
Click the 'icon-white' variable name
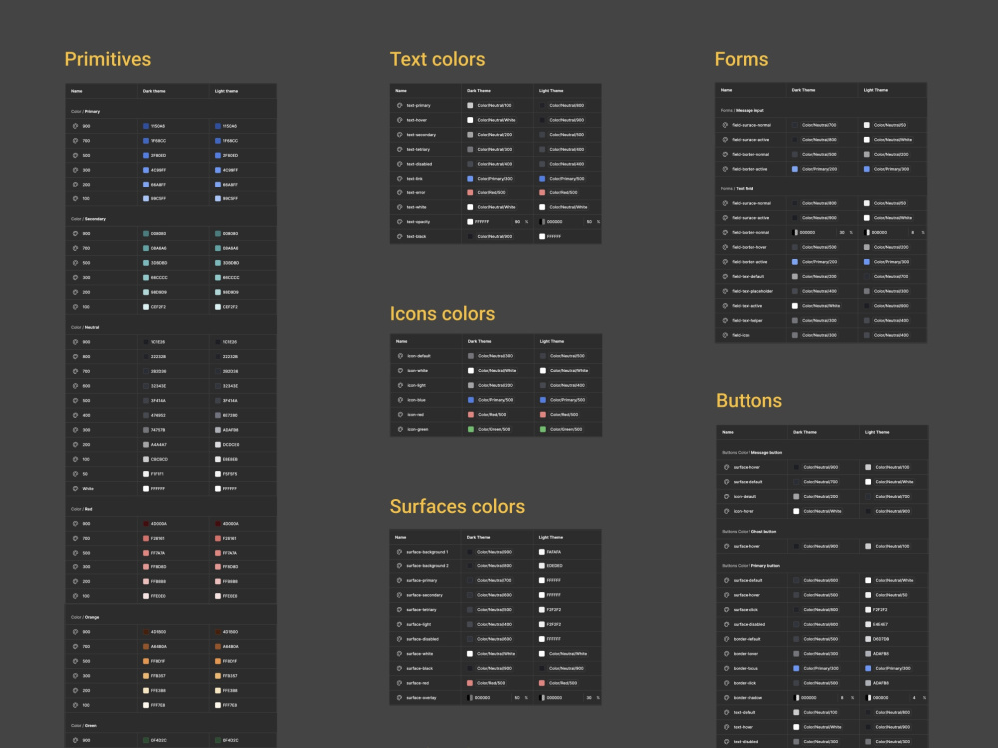point(417,371)
